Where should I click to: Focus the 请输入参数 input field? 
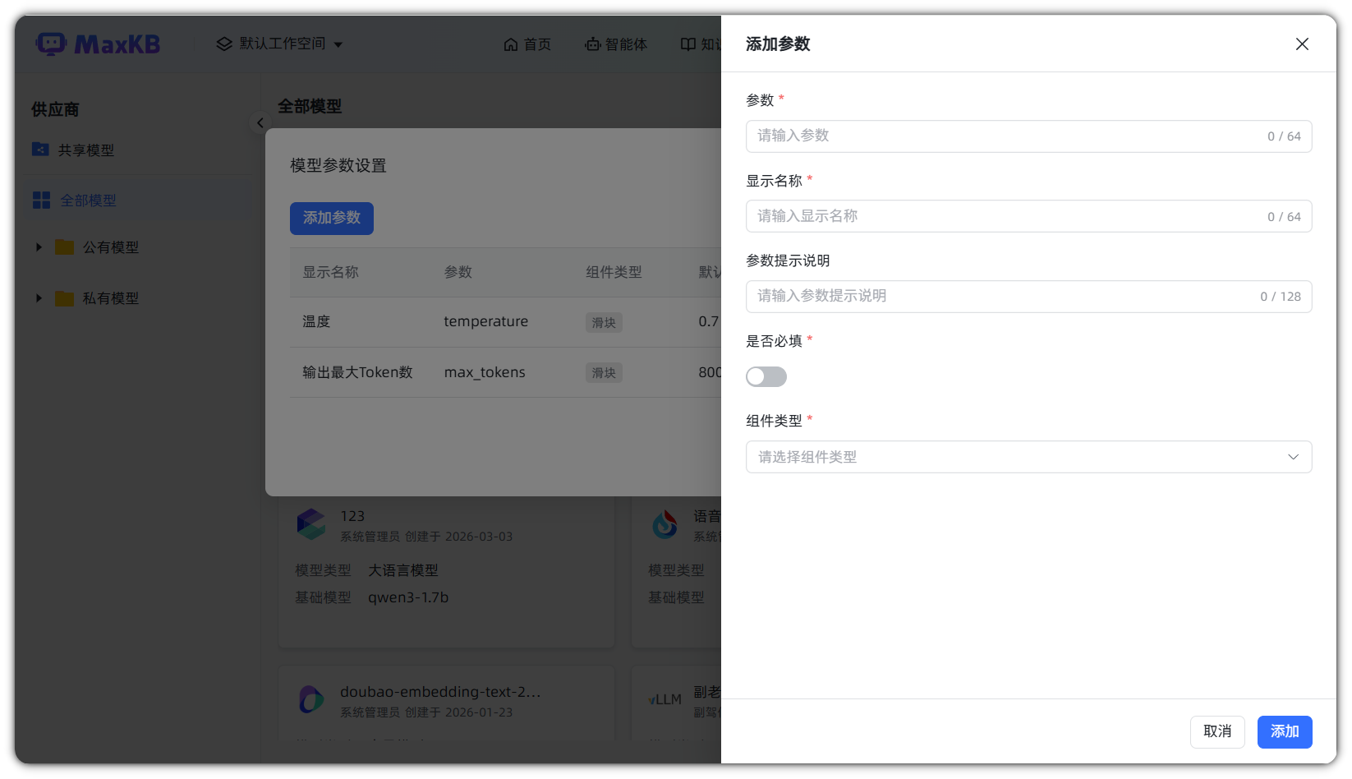[x=1028, y=136]
